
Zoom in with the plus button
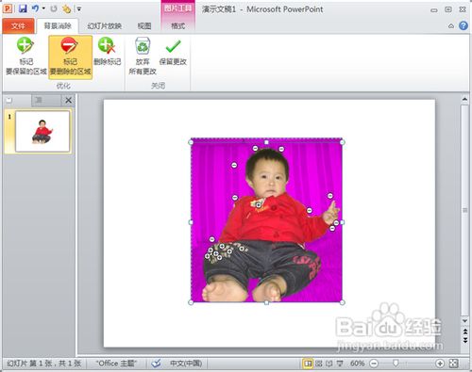440,364
